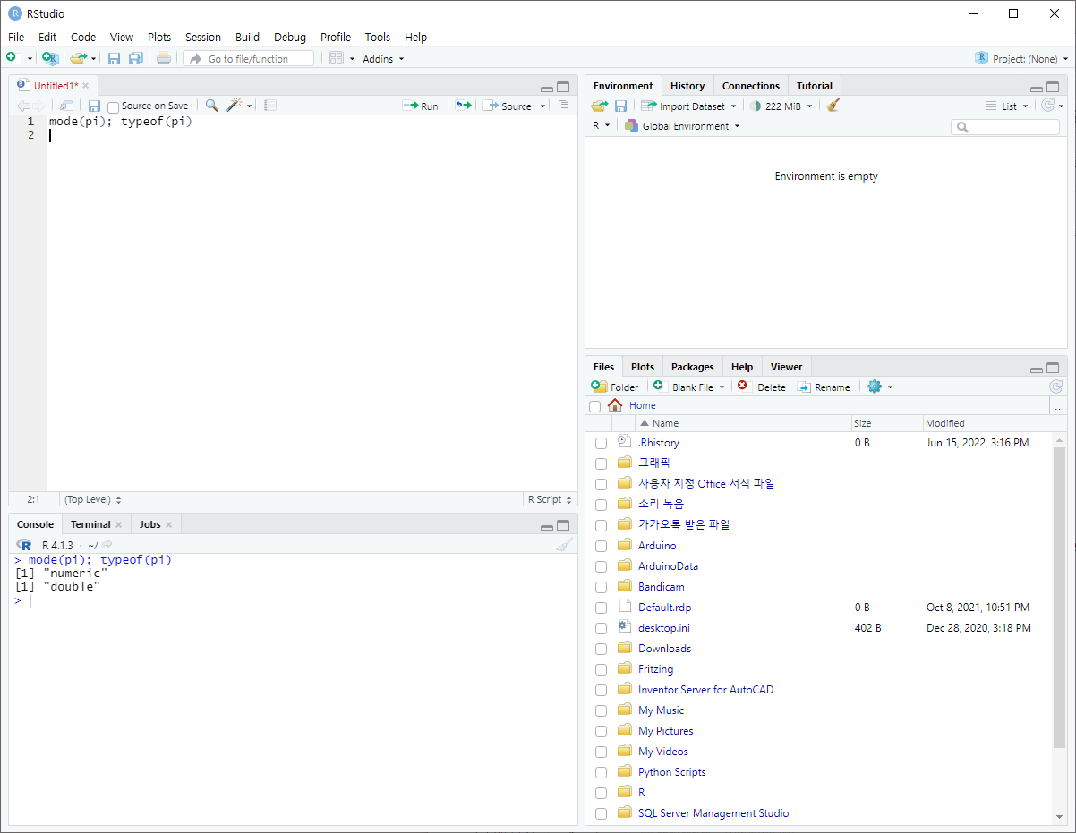Viewport: 1076px width, 833px height.
Task: Open the (Top Level) scope dropdown
Action: [x=93, y=499]
